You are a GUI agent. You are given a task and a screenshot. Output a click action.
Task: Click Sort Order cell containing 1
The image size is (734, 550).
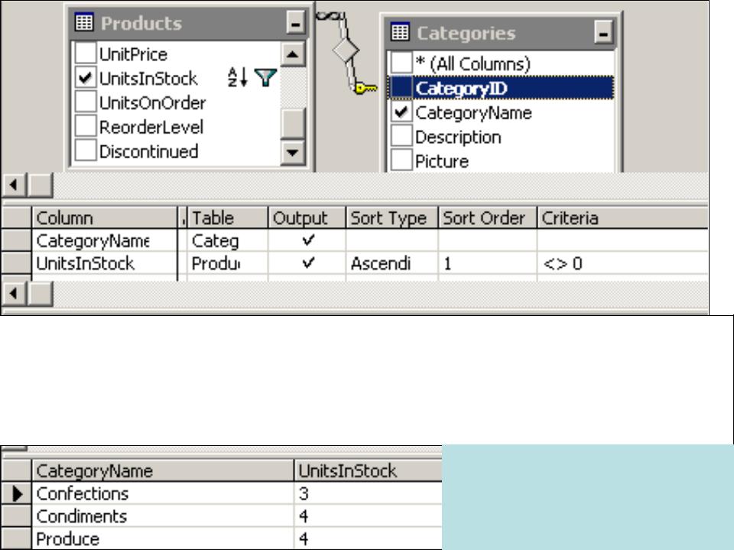point(487,263)
